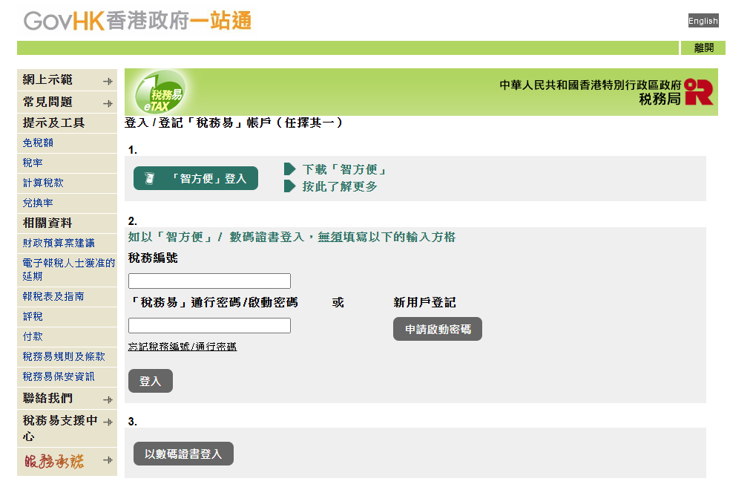Click the 稅務易 eTAX logo
The height and width of the screenshot is (490, 730).
158,93
